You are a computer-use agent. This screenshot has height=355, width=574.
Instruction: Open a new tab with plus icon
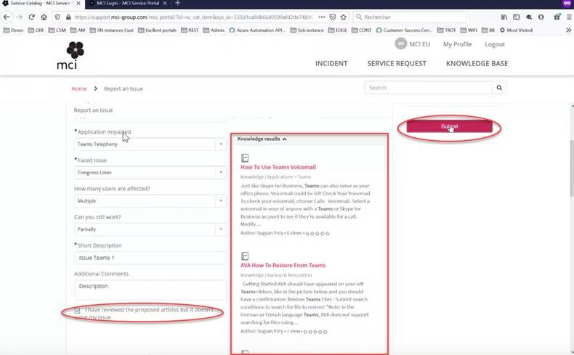pos(177,4)
